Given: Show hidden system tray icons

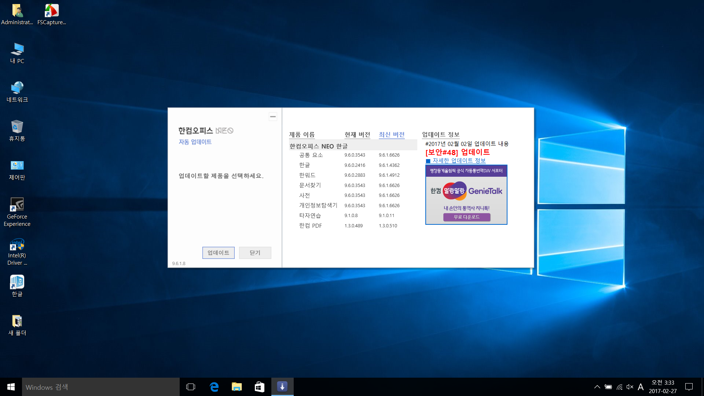Looking at the screenshot, I should (597, 387).
